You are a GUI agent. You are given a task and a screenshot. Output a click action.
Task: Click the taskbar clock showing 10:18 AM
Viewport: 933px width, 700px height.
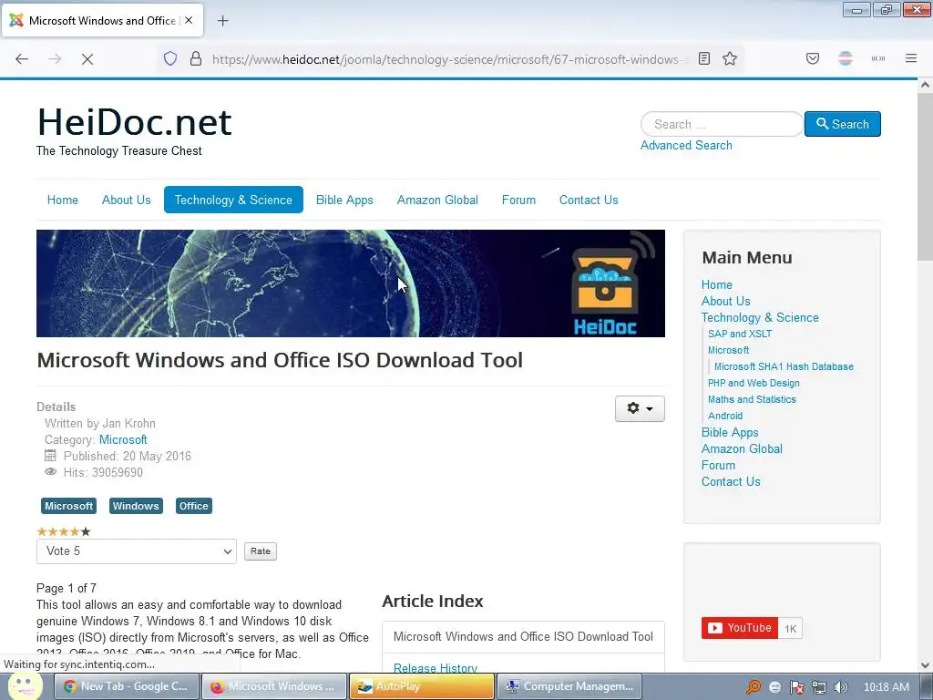click(886, 687)
